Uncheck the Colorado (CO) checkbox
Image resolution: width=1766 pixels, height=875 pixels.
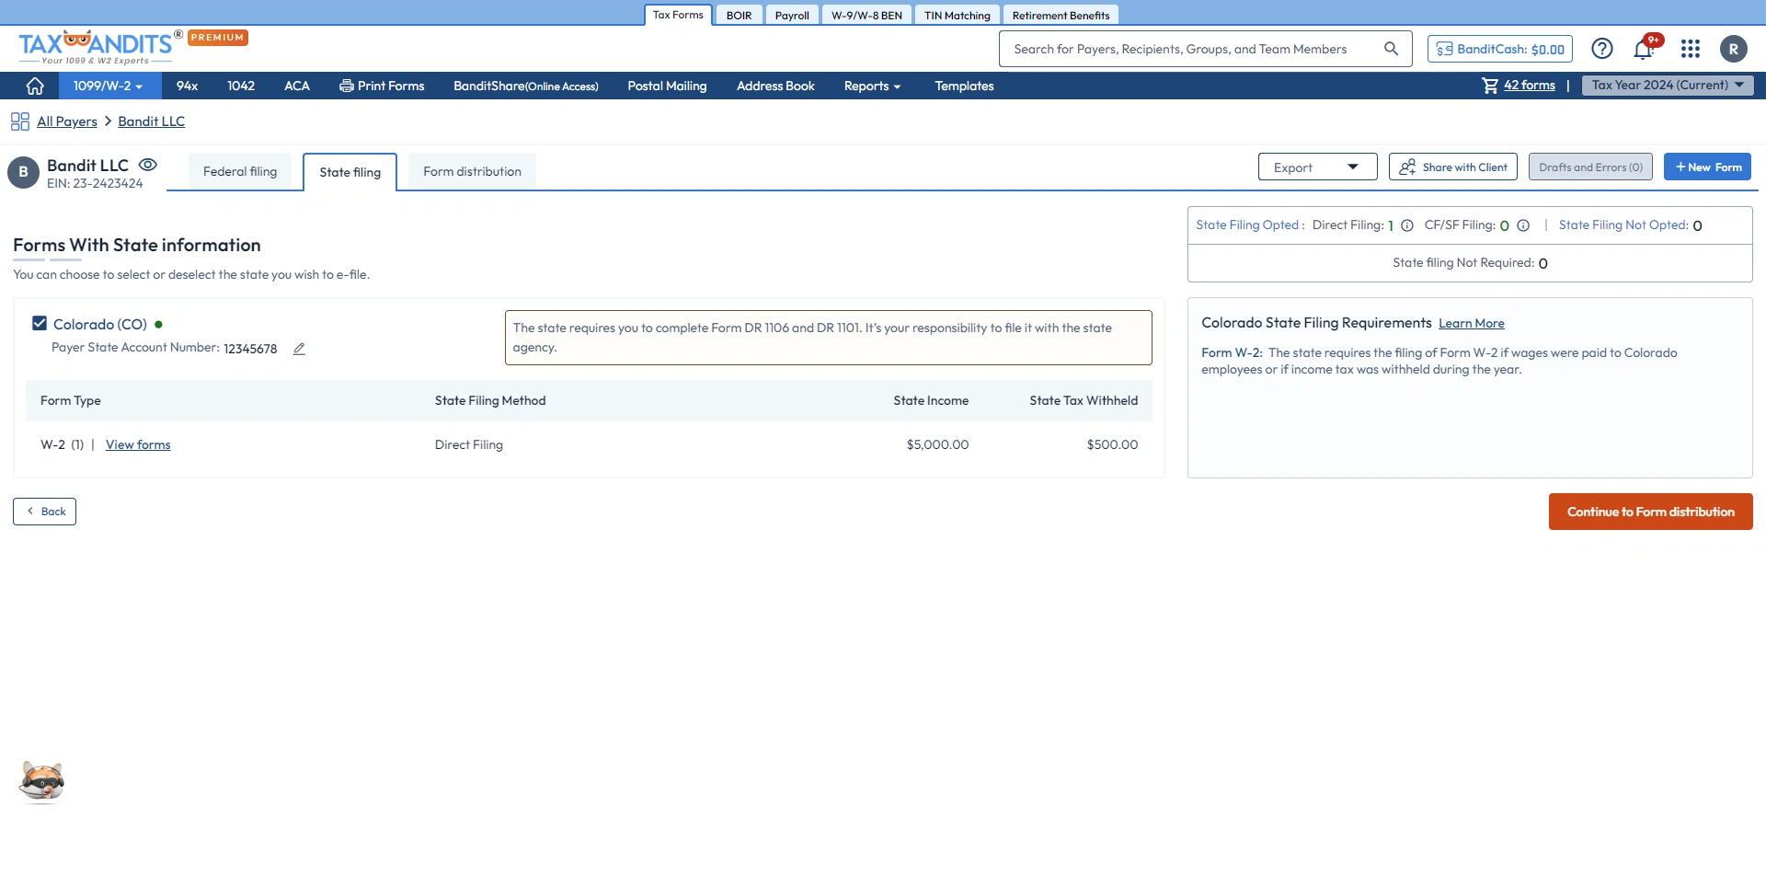coord(40,323)
